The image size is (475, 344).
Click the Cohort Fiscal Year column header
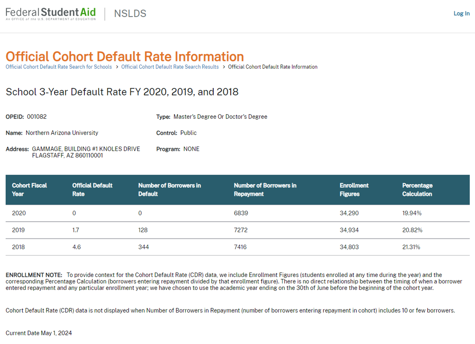(29, 190)
